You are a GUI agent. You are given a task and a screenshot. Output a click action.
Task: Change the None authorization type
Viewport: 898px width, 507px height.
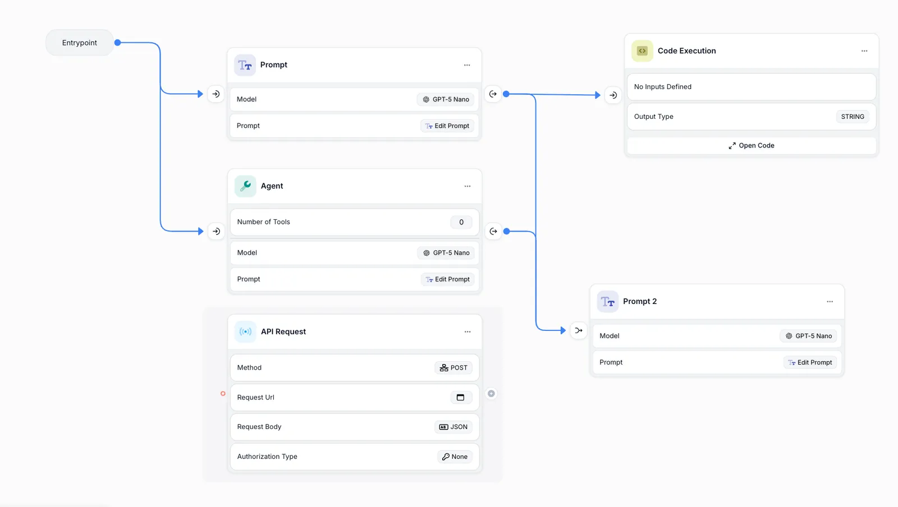455,457
